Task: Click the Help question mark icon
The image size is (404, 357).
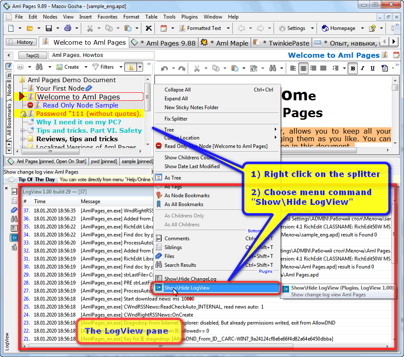Action: pos(372,28)
